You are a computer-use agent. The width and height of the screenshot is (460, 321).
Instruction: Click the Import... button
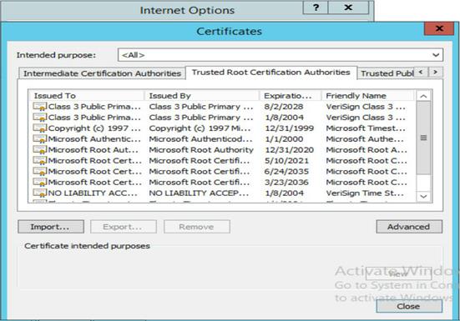51,227
